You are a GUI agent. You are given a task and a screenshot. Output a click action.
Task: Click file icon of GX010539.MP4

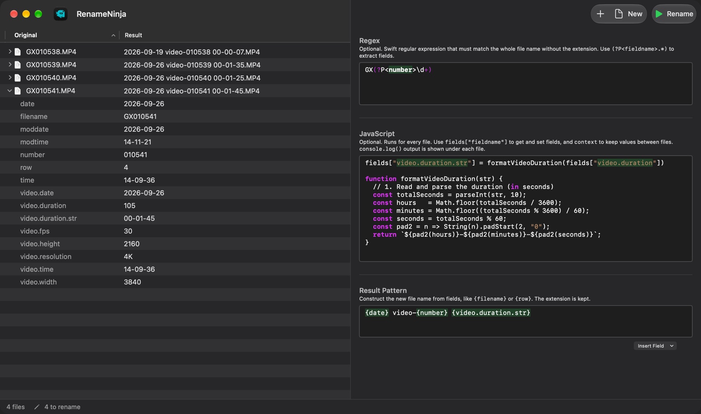tap(18, 65)
